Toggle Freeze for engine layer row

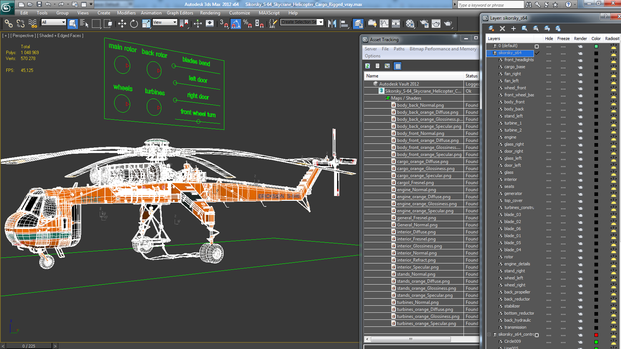(x=563, y=138)
